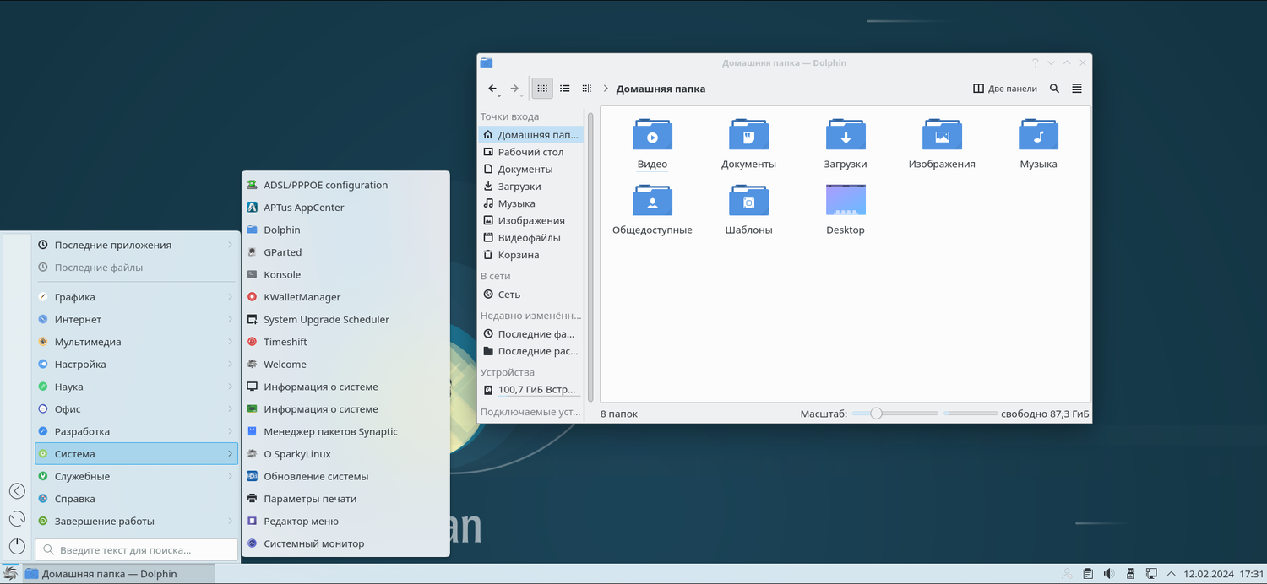Open Dolphin hamburger menu icon
This screenshot has width=1267, height=584.
[1077, 89]
